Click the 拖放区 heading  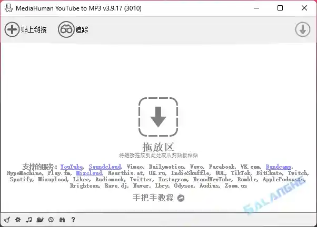pos(158,147)
